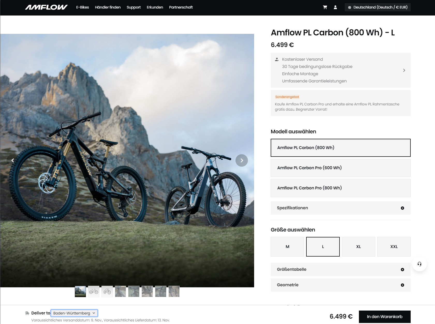
Task: Show the next gallery image arrow
Action: pos(242,160)
